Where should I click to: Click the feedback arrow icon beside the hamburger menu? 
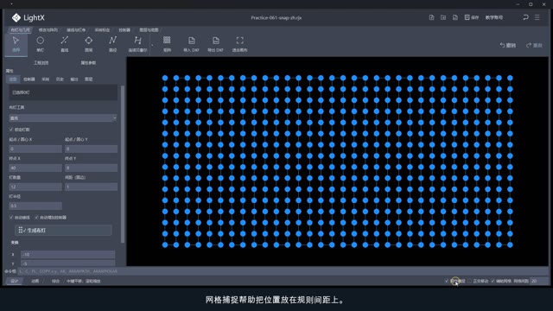(525, 17)
